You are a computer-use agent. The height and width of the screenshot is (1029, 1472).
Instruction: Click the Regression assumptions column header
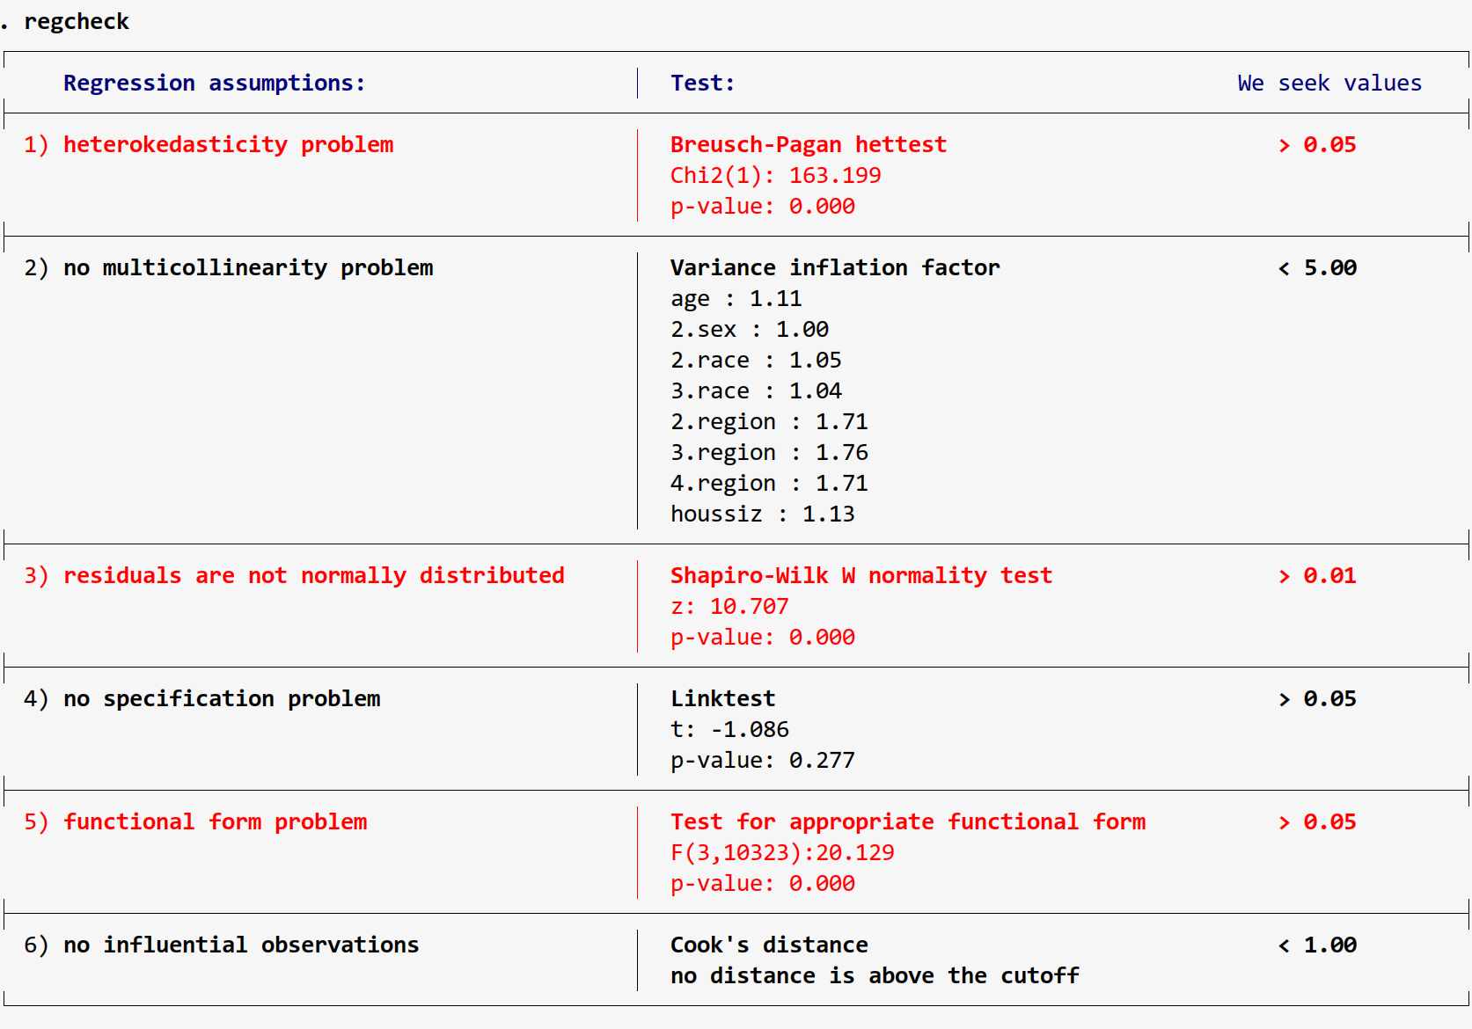click(214, 82)
